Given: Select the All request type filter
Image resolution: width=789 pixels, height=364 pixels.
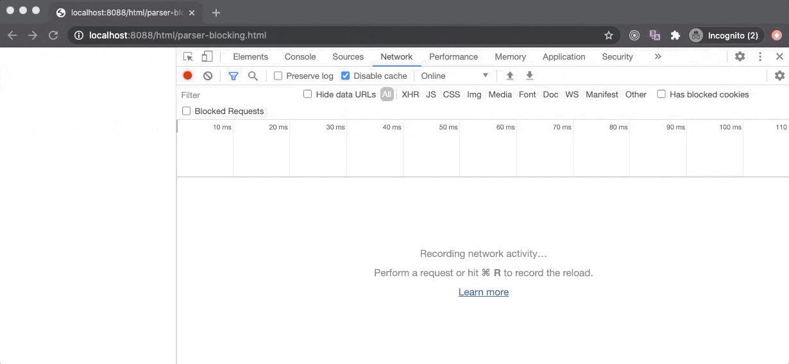Looking at the screenshot, I should coord(387,94).
